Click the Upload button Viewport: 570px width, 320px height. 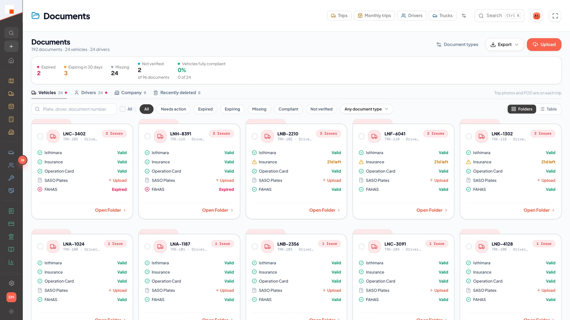[x=544, y=44]
